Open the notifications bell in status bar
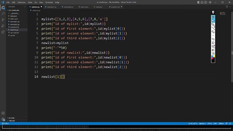 click(230, 123)
